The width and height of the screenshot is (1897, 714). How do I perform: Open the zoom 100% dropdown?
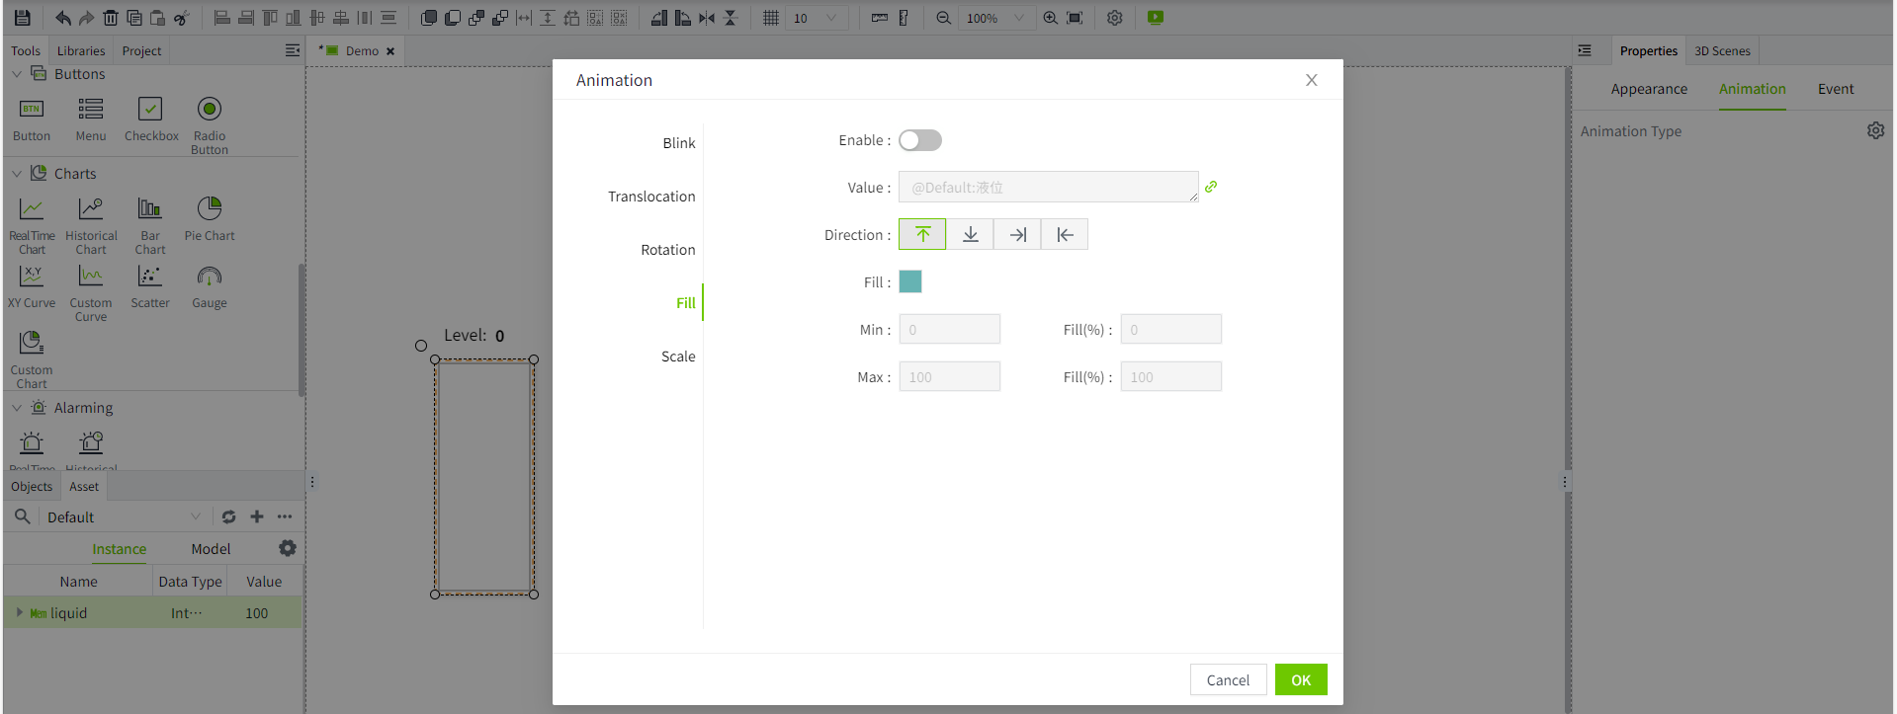coord(1018,18)
